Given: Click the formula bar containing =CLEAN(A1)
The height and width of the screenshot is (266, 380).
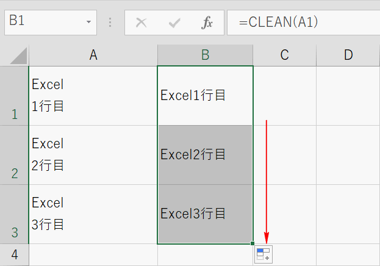Looking at the screenshot, I should click(x=302, y=23).
